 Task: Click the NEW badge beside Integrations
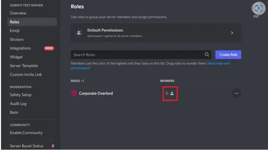pyautogui.click(x=49, y=48)
